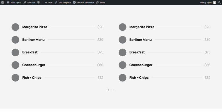The width and height of the screenshot is (222, 112).
Task: Select the first carousel pagination dot
Action: [108, 90]
